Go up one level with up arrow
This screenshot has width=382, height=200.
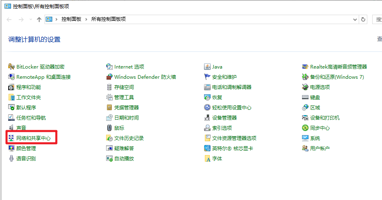pyautogui.click(x=39, y=20)
